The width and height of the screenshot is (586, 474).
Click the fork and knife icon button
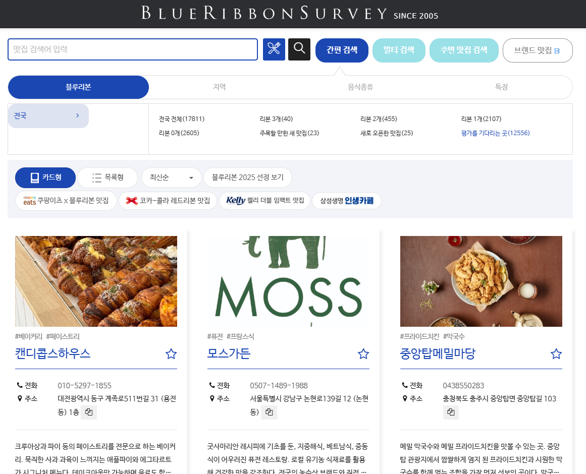[274, 49]
